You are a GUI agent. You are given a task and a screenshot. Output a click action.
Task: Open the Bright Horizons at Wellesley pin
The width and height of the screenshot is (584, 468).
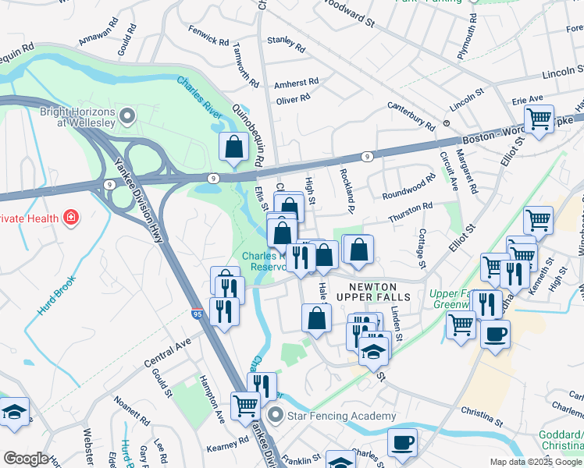[127, 115]
